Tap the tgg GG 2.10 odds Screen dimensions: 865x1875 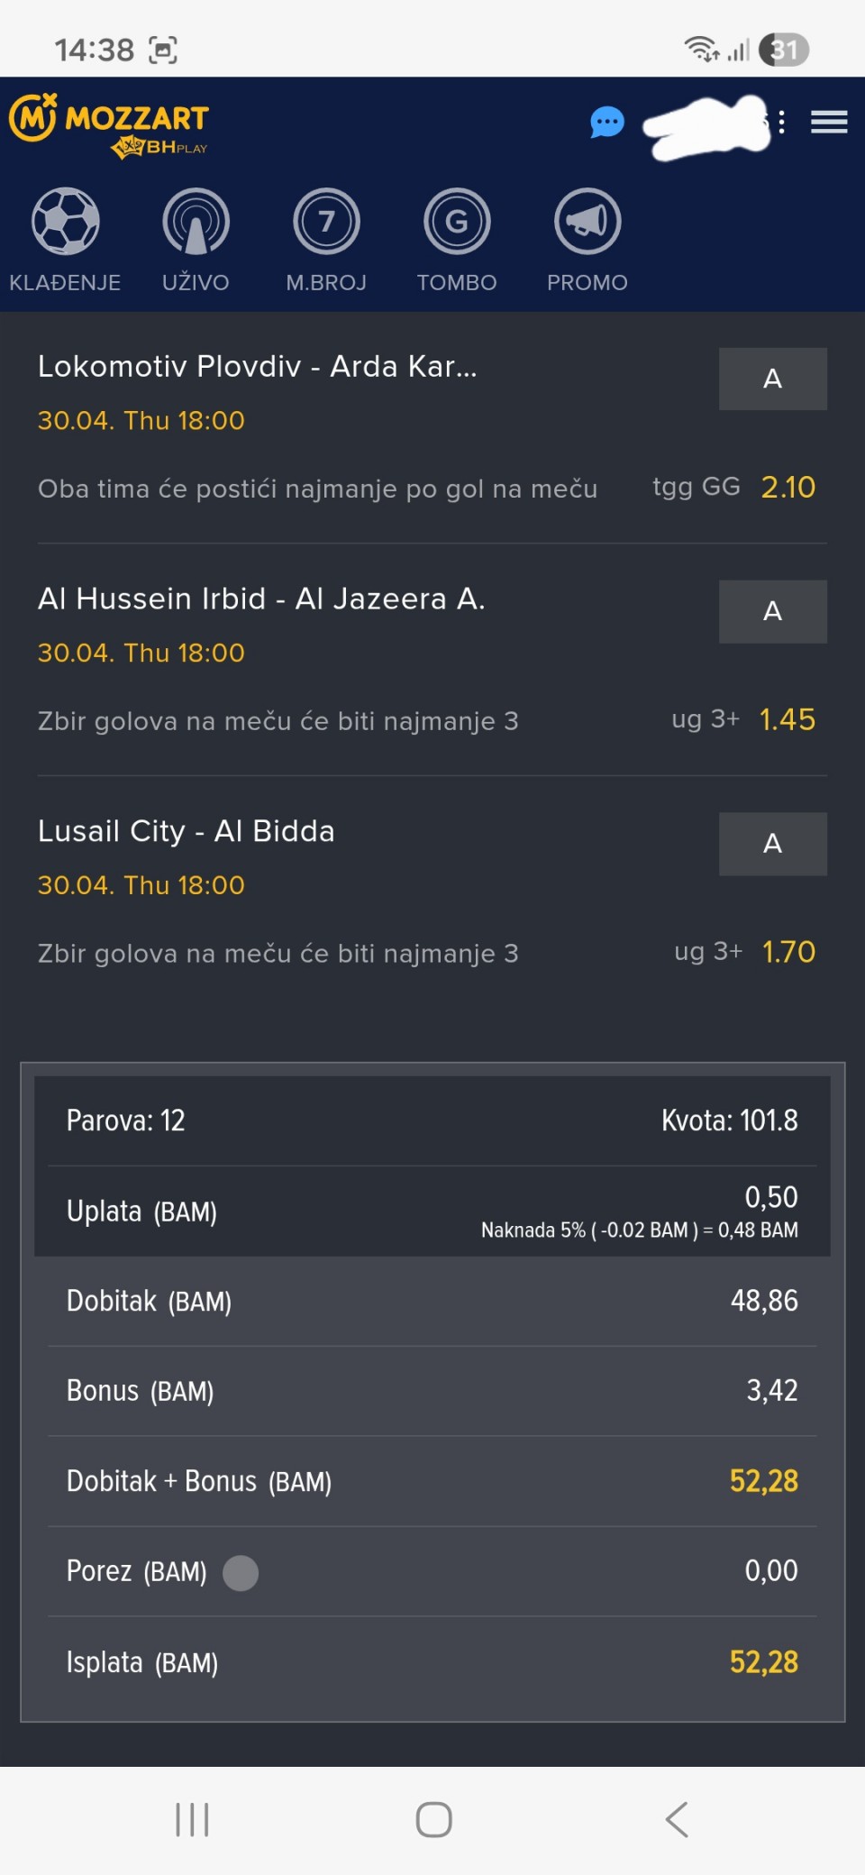(788, 488)
